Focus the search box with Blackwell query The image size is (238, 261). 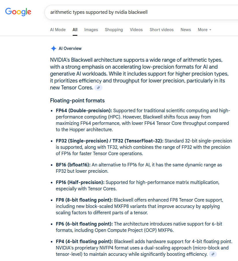pos(138,12)
